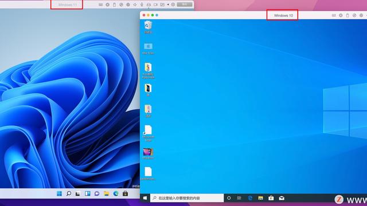Select the photo thumbnail file on the desktop
The height and width of the screenshot is (206, 367).
coord(148,153)
